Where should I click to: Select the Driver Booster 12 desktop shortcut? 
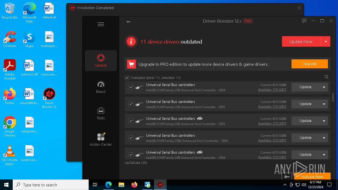(49, 98)
